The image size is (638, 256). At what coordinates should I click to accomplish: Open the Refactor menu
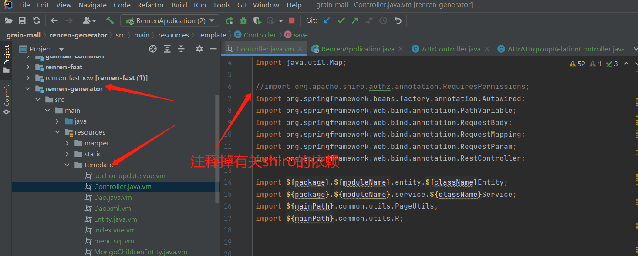(151, 5)
